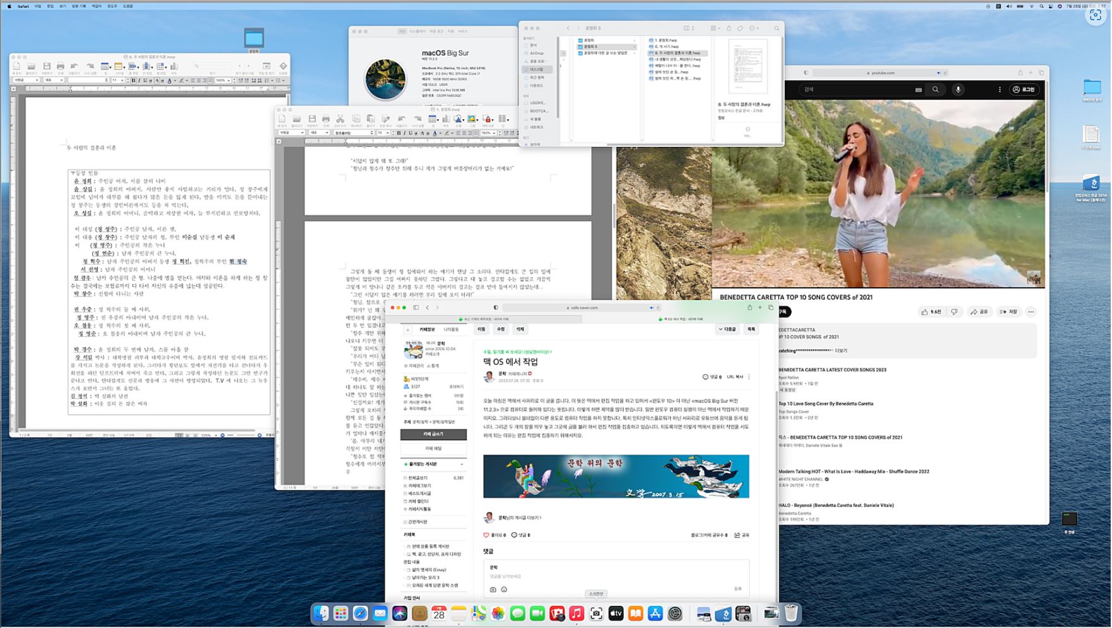Select the file 6. 게 사기.hwp in Finder
Viewport: 1112px width, 628px height.
click(666, 47)
